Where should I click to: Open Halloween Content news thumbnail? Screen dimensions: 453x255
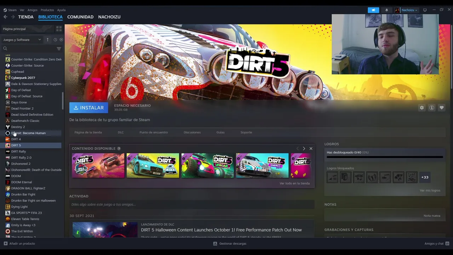pyautogui.click(x=105, y=230)
